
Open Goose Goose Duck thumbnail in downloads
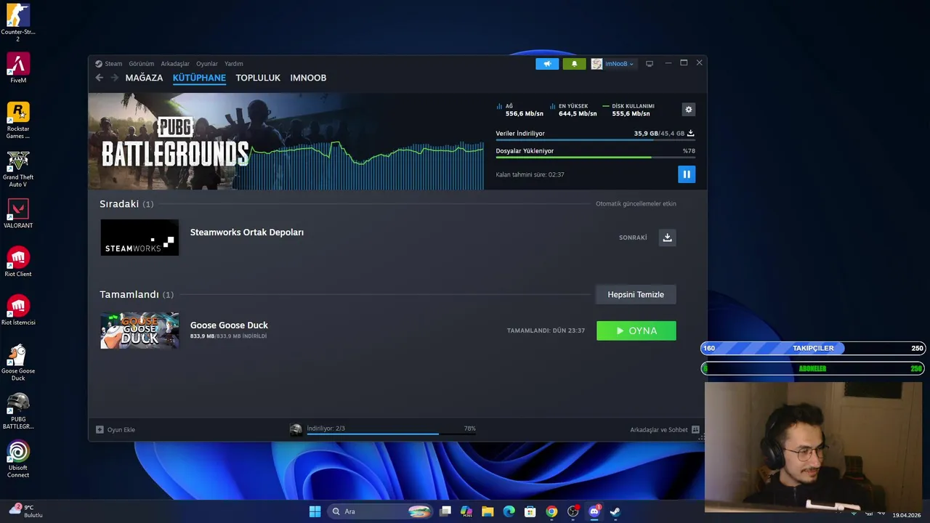pyautogui.click(x=139, y=331)
